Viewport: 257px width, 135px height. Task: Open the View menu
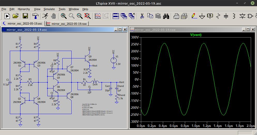click(37, 9)
